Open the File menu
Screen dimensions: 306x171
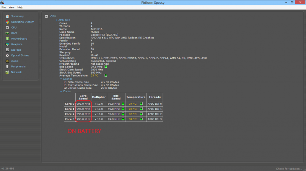[x=3, y=7]
